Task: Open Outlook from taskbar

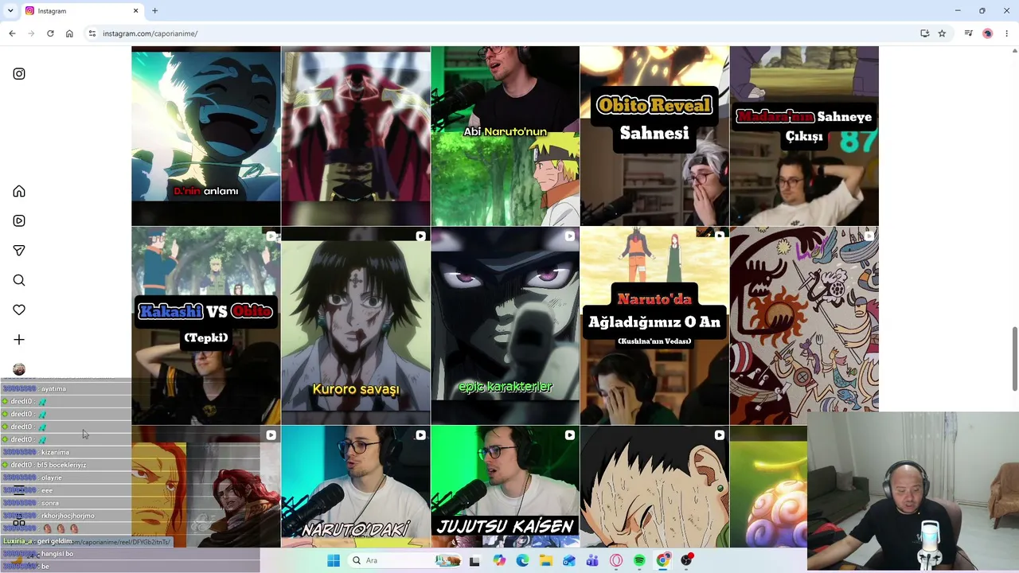Action: (568, 560)
